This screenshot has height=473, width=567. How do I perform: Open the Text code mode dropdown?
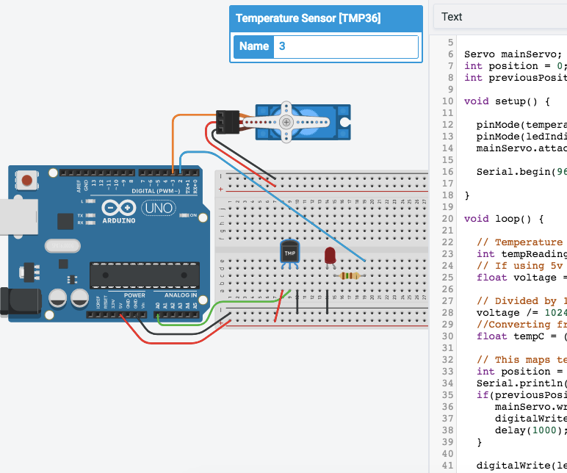click(x=500, y=17)
